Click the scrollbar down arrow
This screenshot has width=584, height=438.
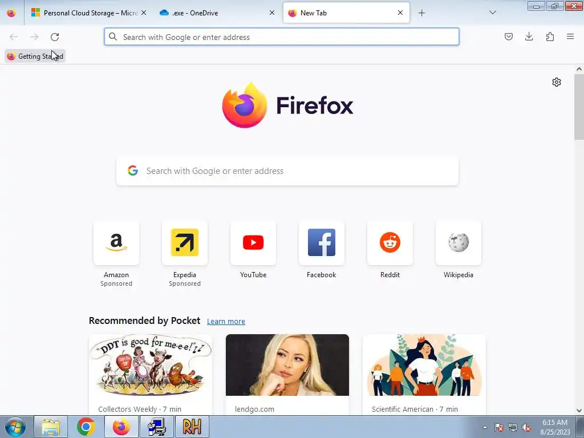pyautogui.click(x=579, y=411)
